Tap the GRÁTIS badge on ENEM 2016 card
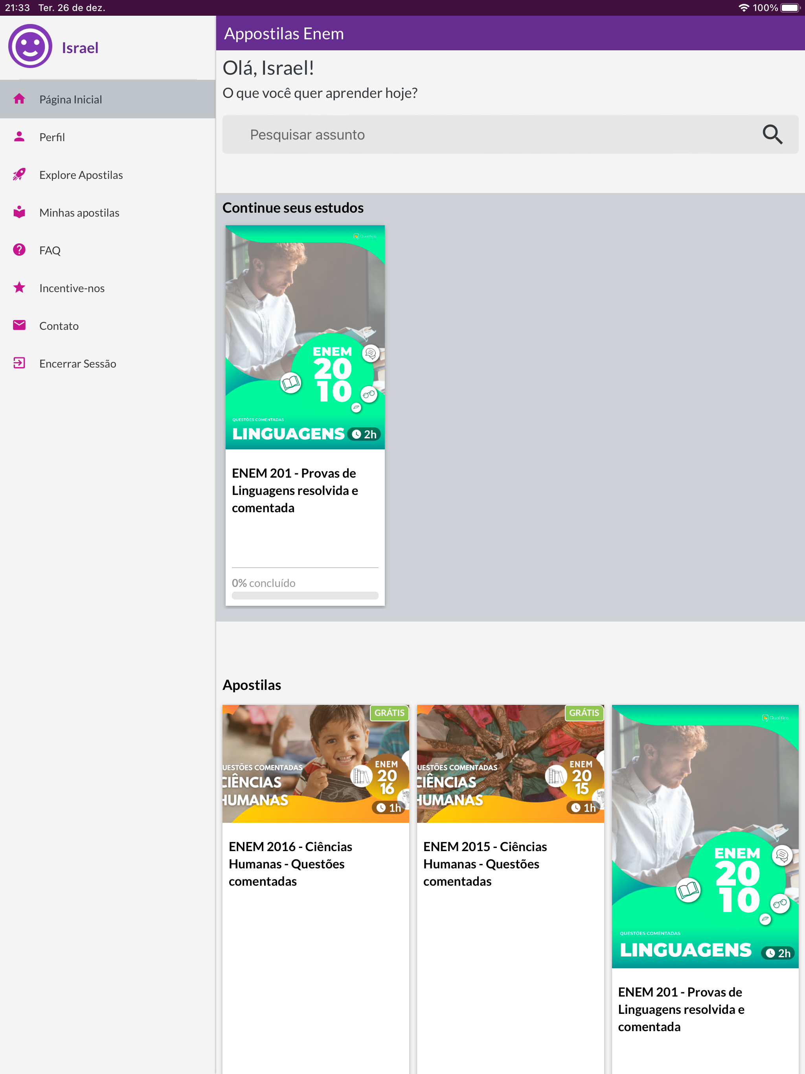The image size is (805, 1074). pos(390,712)
